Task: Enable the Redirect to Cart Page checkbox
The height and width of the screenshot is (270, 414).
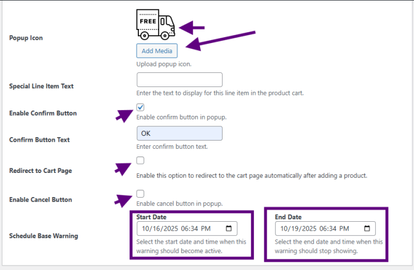Action: coord(140,161)
